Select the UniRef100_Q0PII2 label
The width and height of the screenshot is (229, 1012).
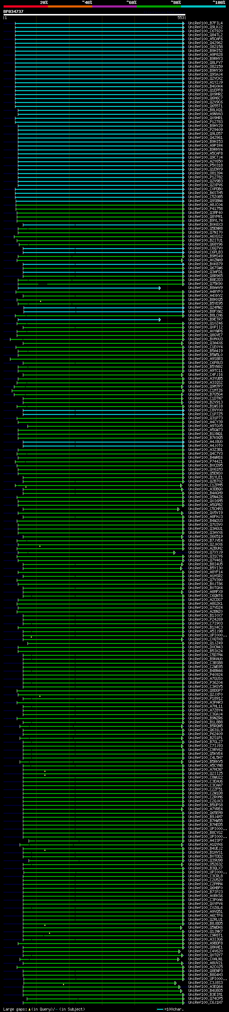[205, 327]
